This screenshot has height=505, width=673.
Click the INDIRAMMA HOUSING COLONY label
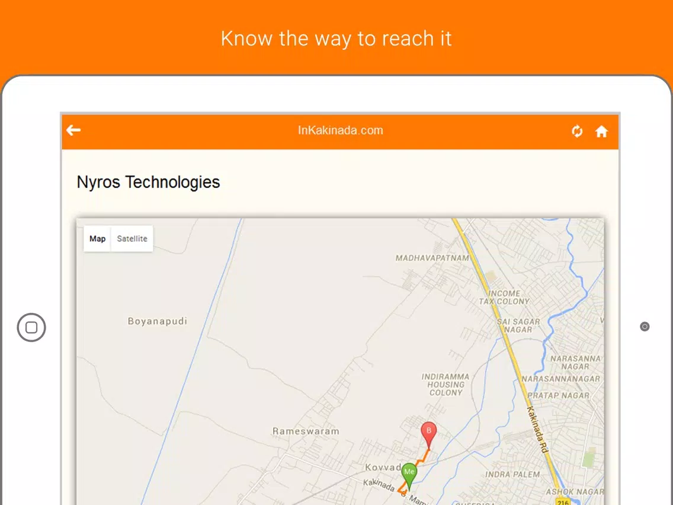[446, 384]
